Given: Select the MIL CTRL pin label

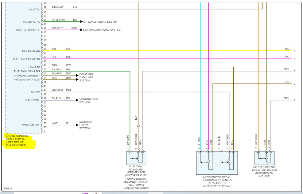Looking at the screenshot, I should [x=34, y=9].
